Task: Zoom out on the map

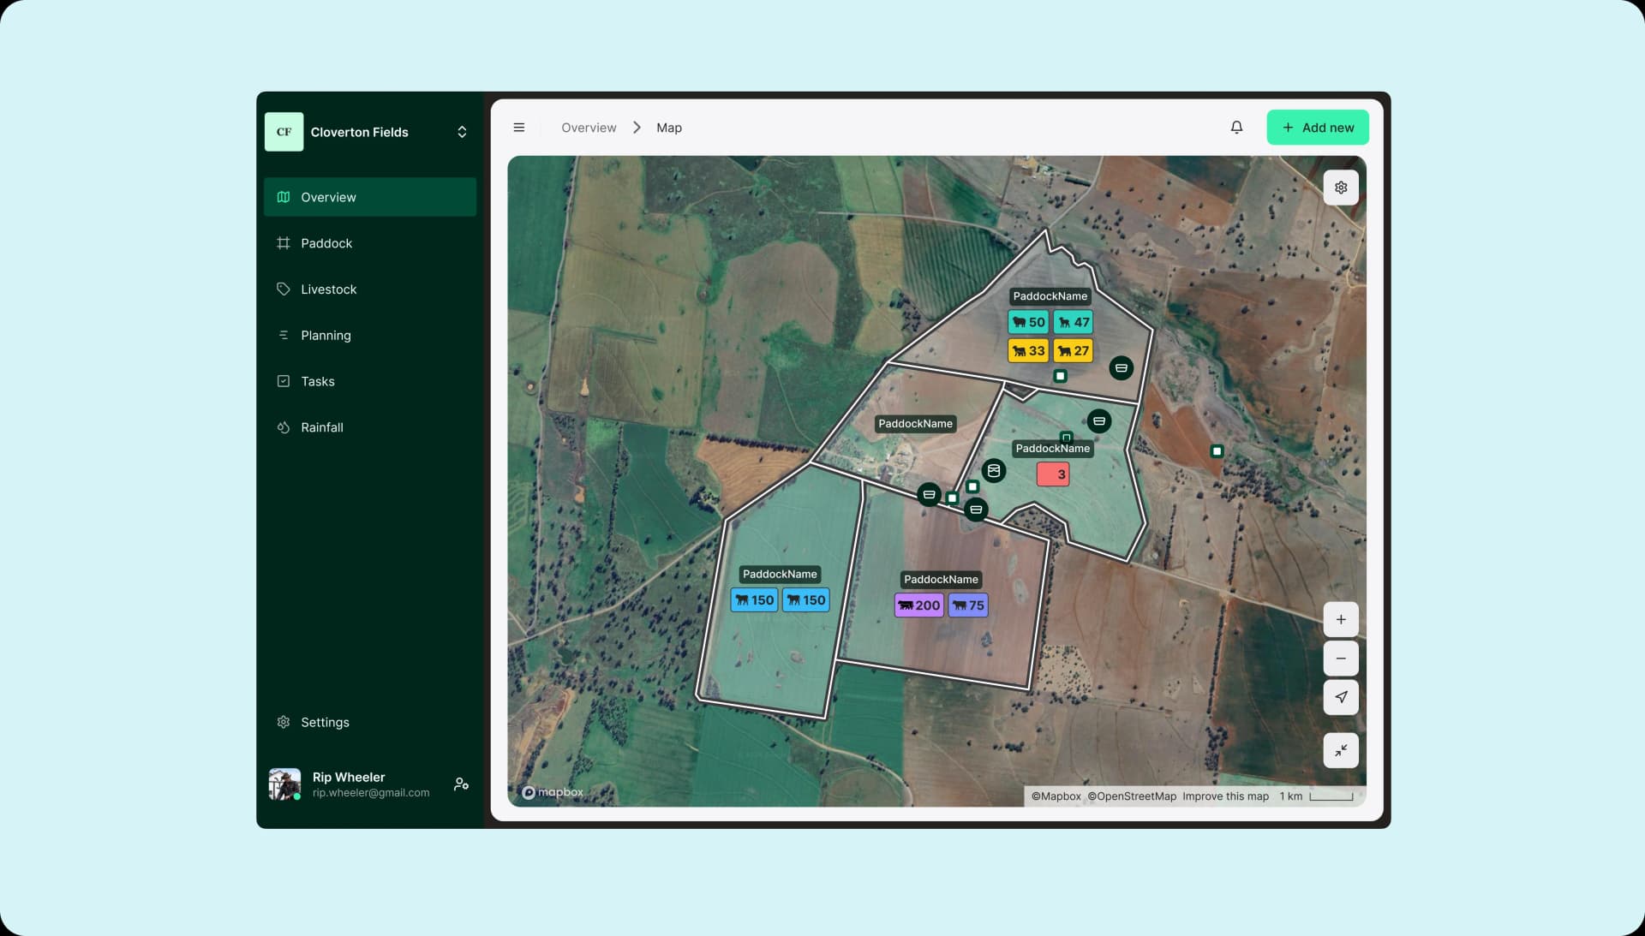Action: click(1341, 659)
